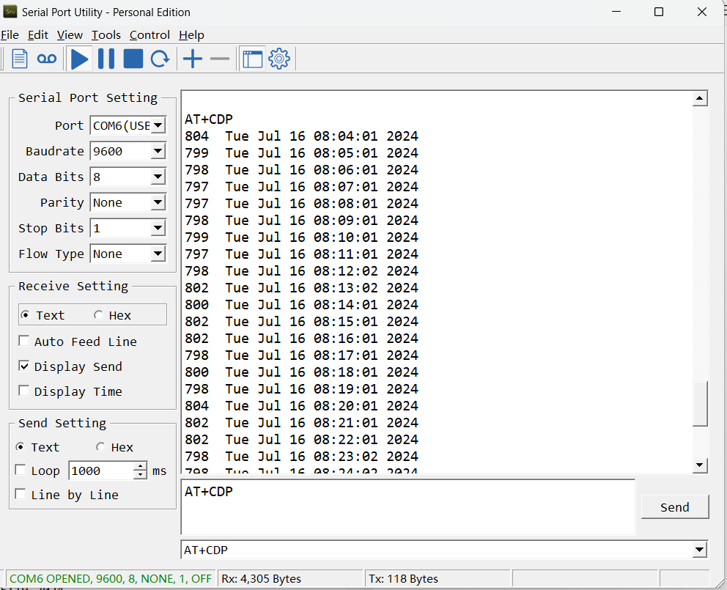Expand the Data Bits dropdown
This screenshot has height=590, width=727.
click(x=158, y=177)
